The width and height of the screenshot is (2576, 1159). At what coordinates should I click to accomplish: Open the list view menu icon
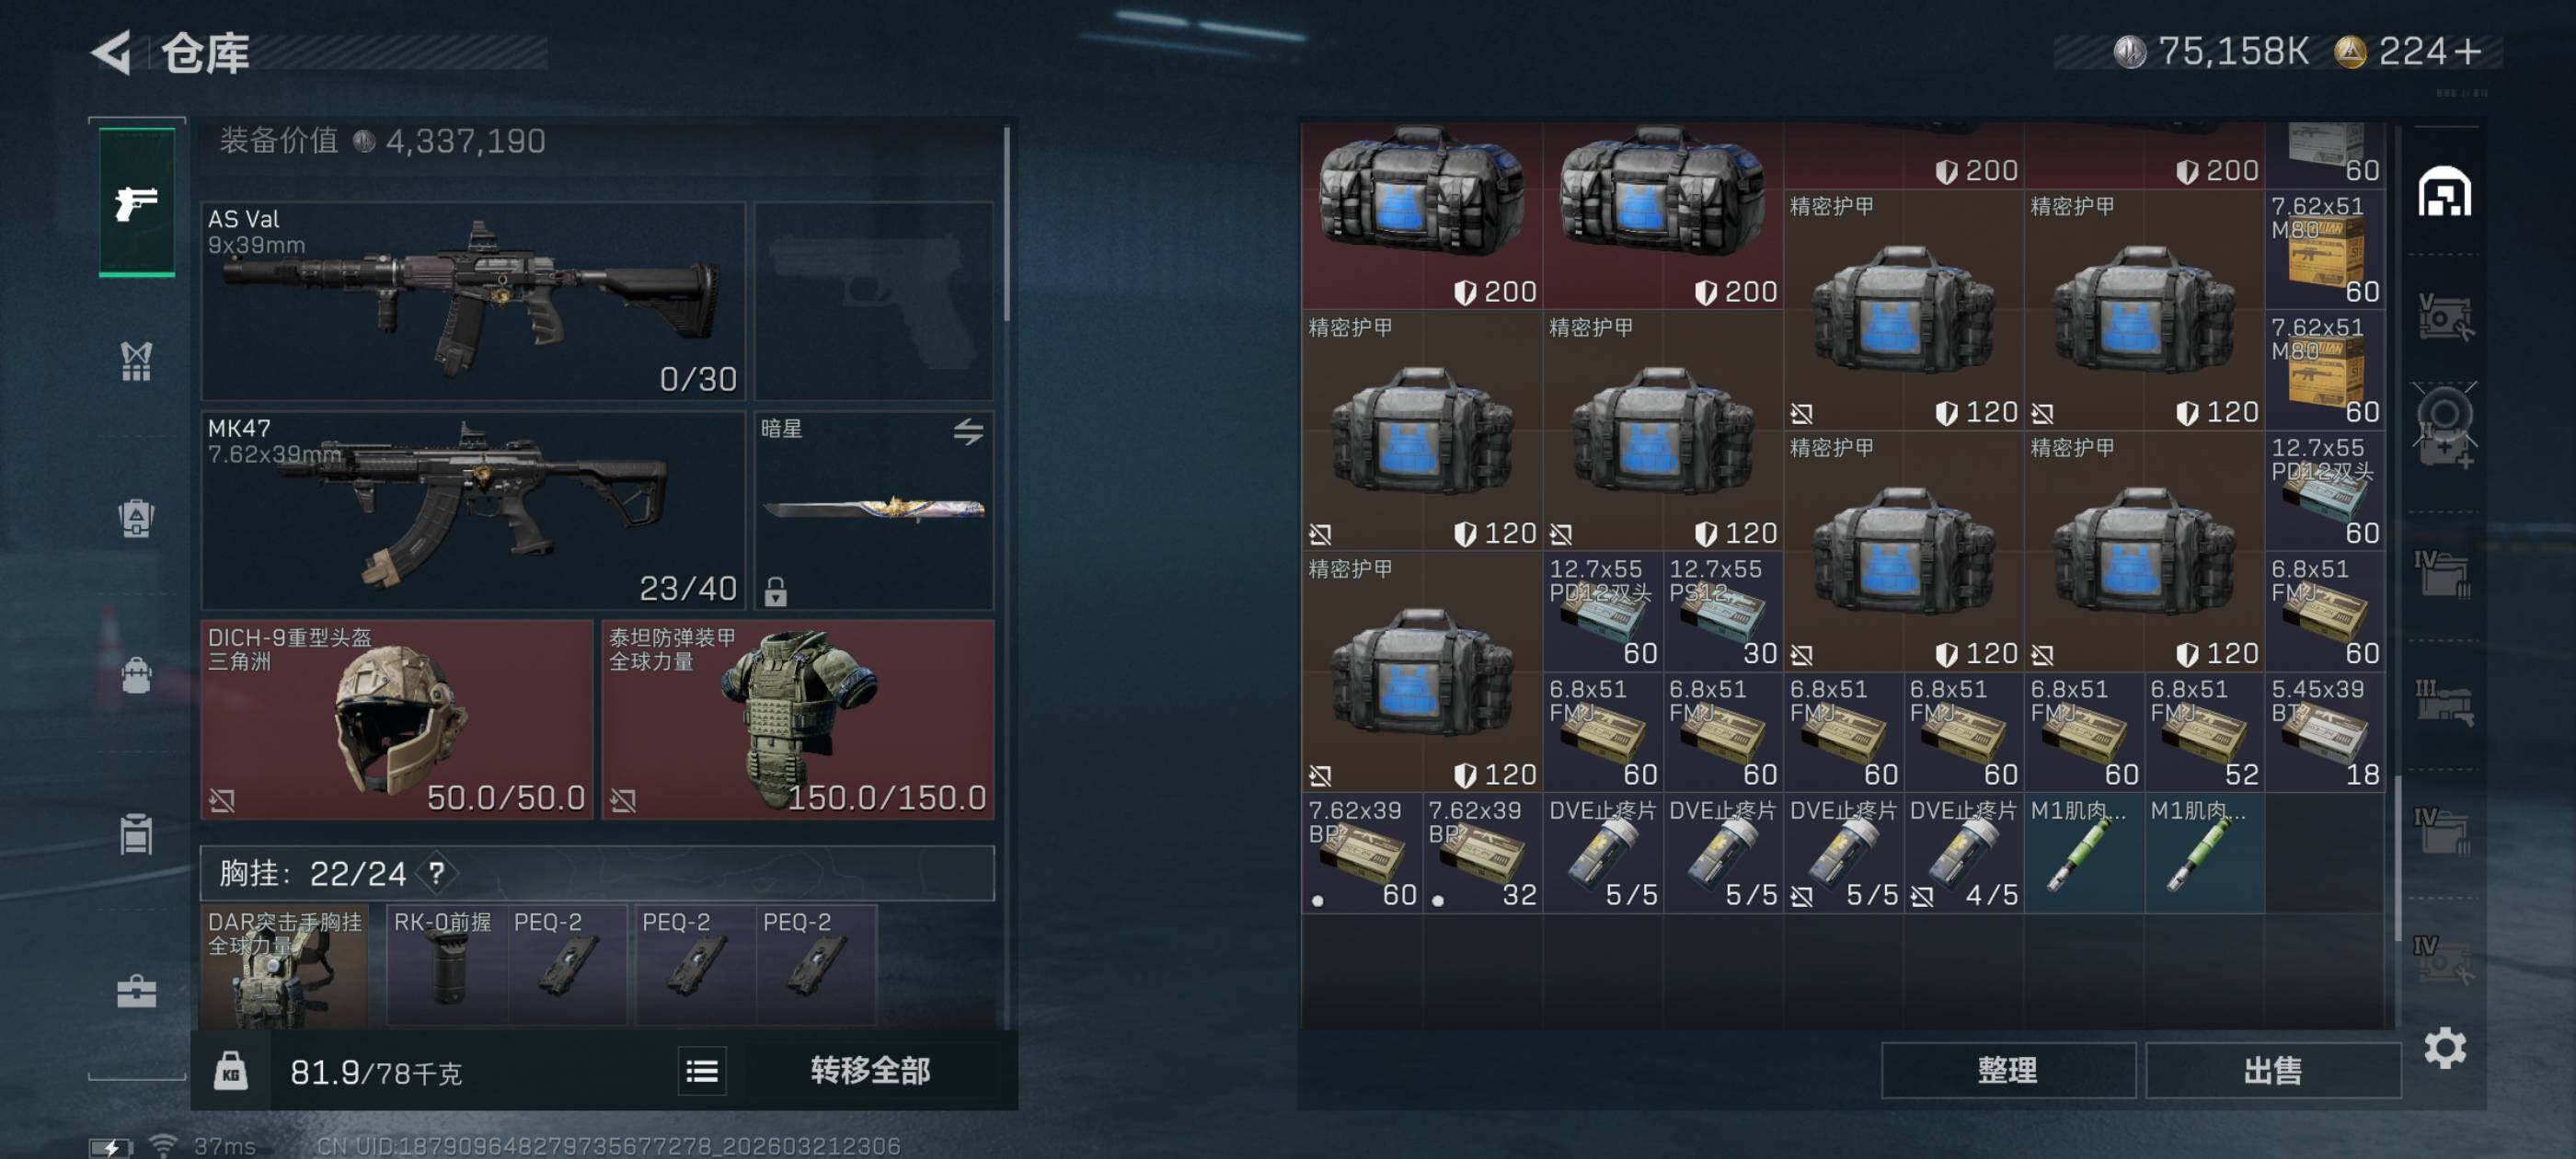(x=701, y=1072)
